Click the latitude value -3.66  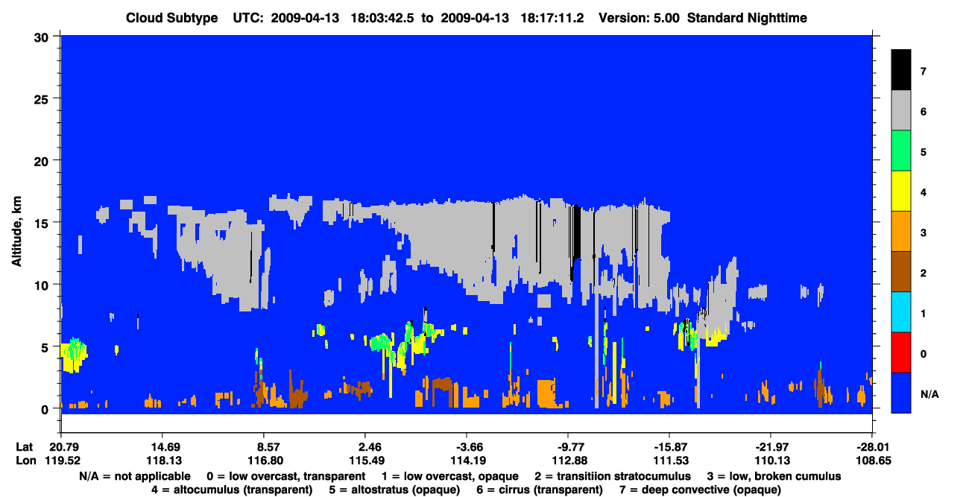(x=466, y=447)
